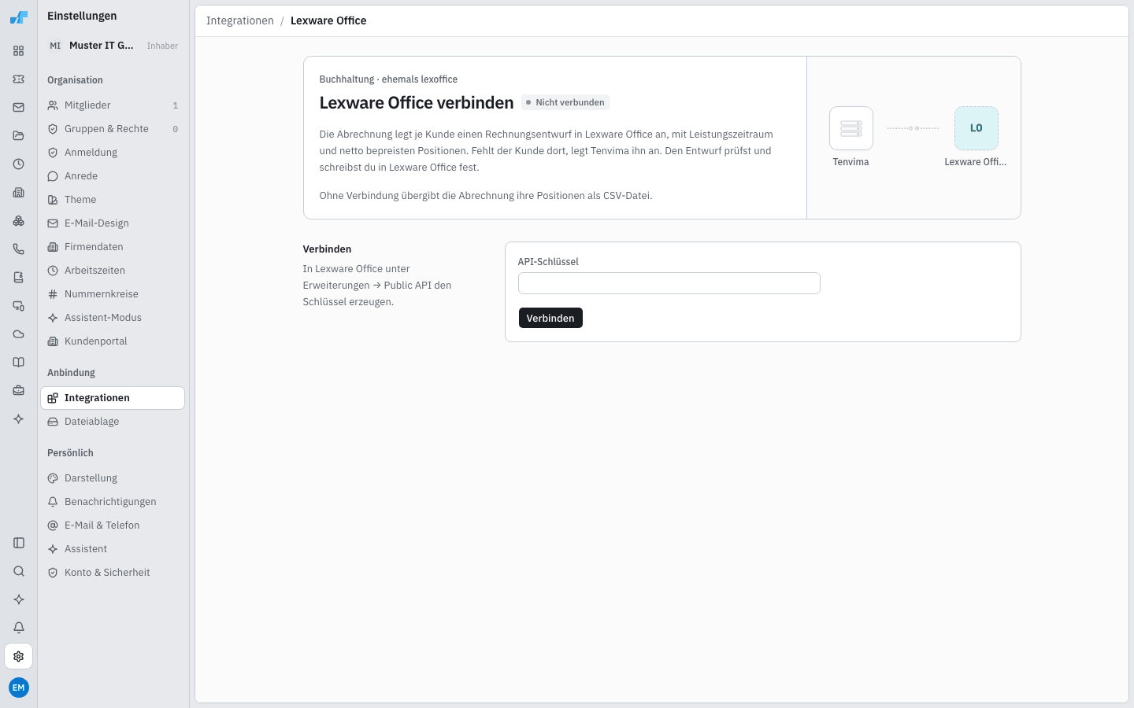Open Assistent-Modus settings
Screen dimensions: 1134x708
(x=113, y=318)
